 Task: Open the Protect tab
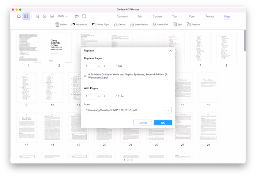click(x=210, y=16)
